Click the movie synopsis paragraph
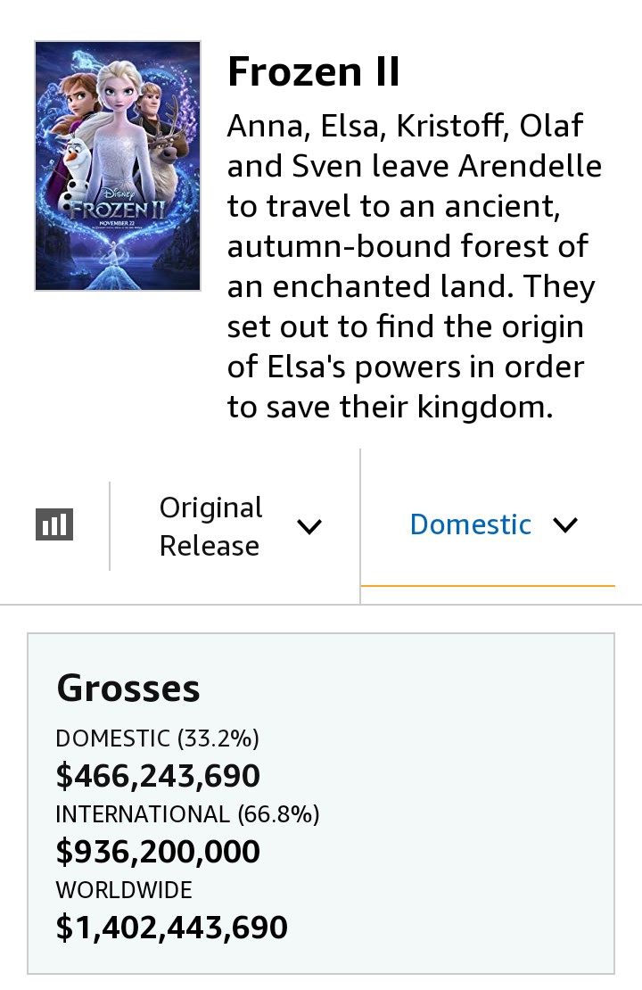Image resolution: width=642 pixels, height=990 pixels. tap(414, 266)
